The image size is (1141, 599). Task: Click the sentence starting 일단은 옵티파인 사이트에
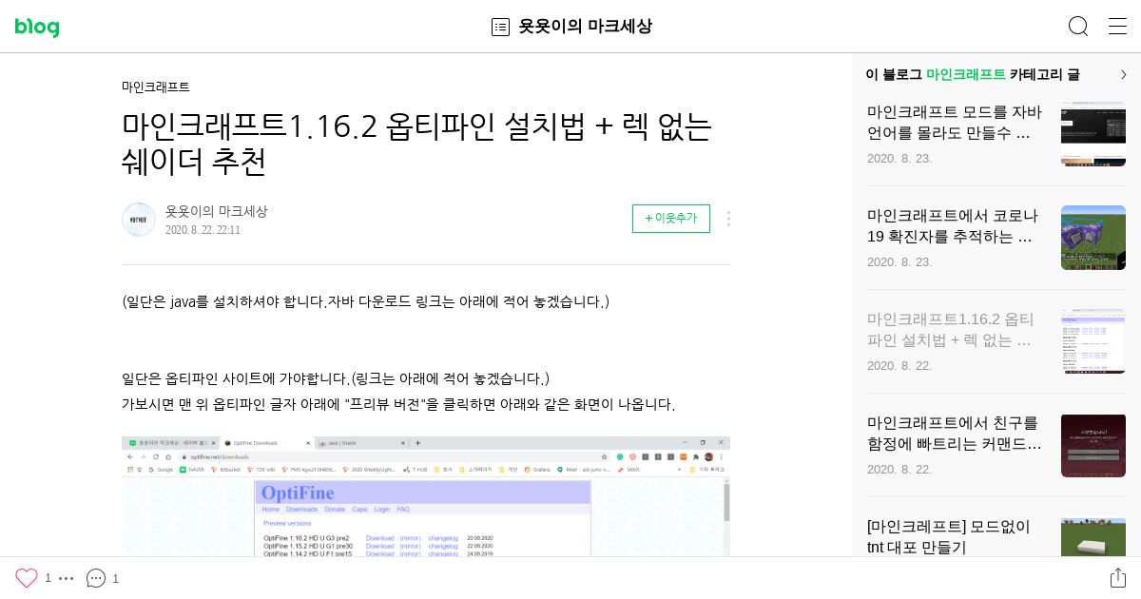(x=336, y=378)
